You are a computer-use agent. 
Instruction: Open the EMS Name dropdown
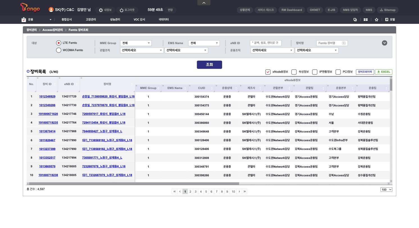(204, 43)
